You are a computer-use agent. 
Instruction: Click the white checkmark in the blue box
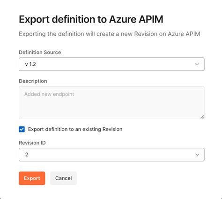pyautogui.click(x=22, y=129)
